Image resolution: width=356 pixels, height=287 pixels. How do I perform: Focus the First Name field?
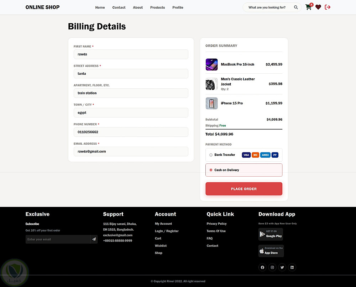point(131,54)
